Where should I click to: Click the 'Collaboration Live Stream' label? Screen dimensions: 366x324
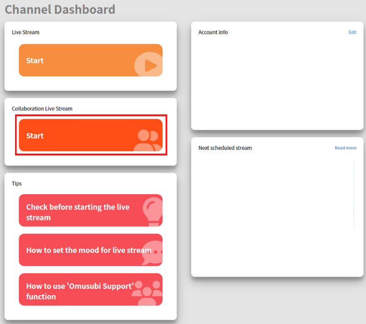tap(42, 108)
